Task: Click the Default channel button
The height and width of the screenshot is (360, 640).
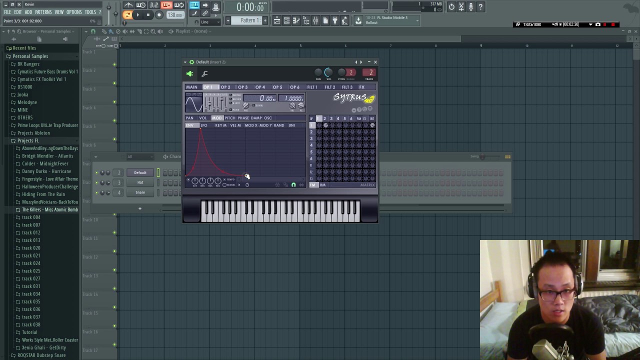Action: pos(140,172)
